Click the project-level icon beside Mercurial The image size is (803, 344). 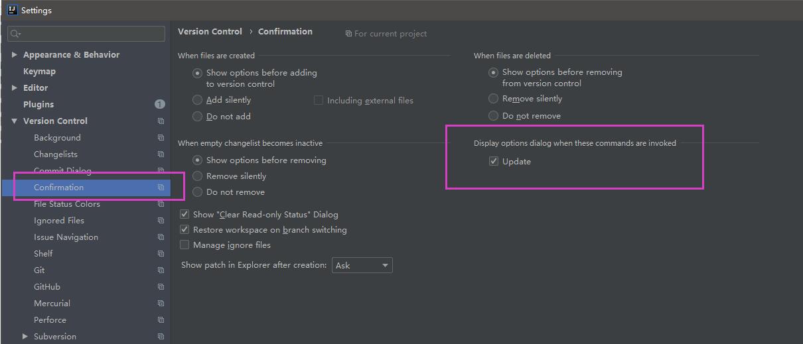pyautogui.click(x=161, y=304)
